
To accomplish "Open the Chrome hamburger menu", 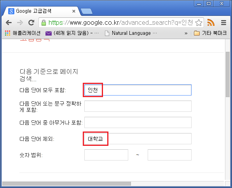I will point(223,23).
